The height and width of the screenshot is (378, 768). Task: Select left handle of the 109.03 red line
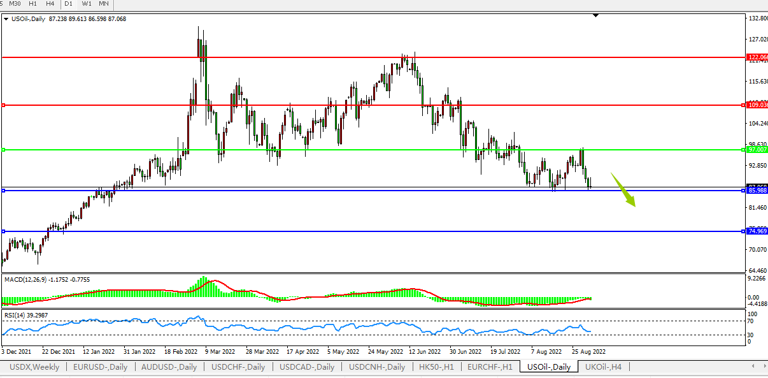coord(4,105)
